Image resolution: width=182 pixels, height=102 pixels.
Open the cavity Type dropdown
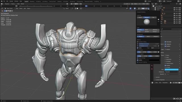155,48
